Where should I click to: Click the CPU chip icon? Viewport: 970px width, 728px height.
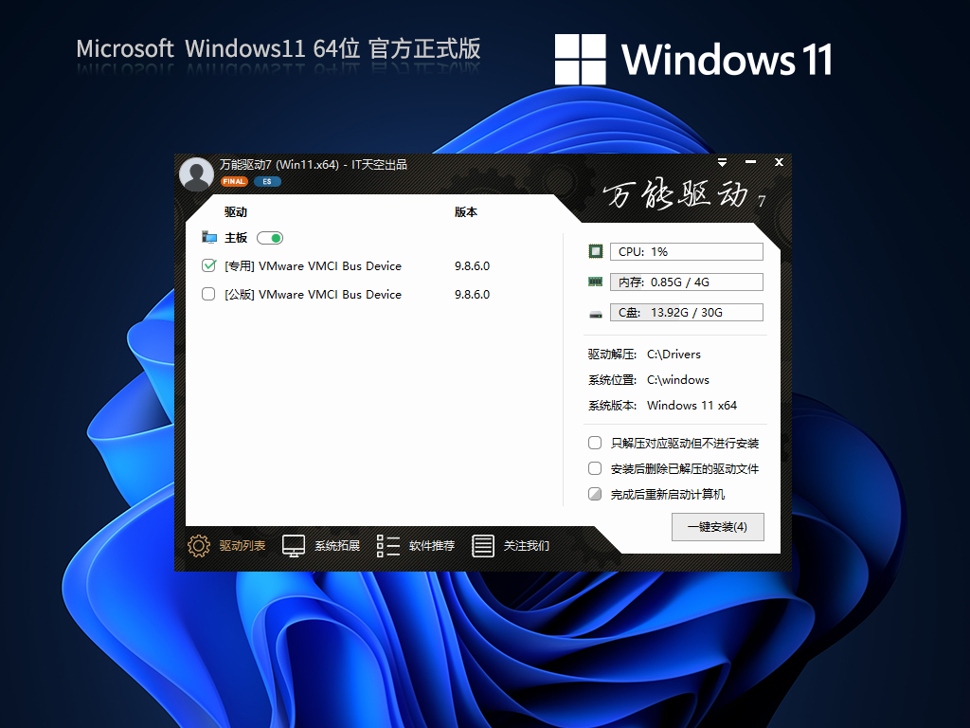pos(595,251)
